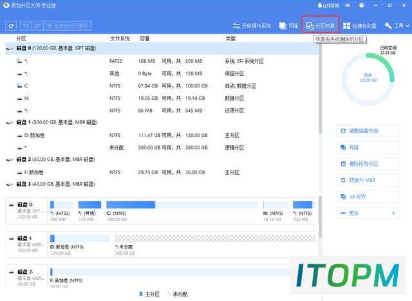This screenshot has width=412, height=301.
Task: Select the D: 新加卷 partition row
Action: [162, 136]
